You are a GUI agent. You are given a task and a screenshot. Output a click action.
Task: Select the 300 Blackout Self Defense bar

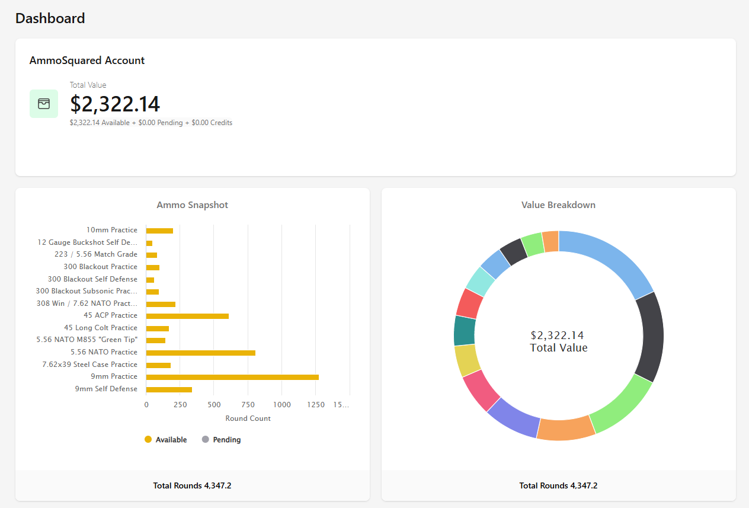click(x=150, y=280)
